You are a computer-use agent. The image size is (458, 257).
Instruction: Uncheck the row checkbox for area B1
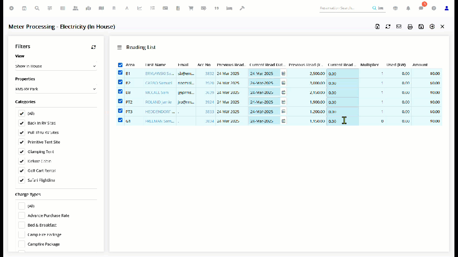point(120,73)
